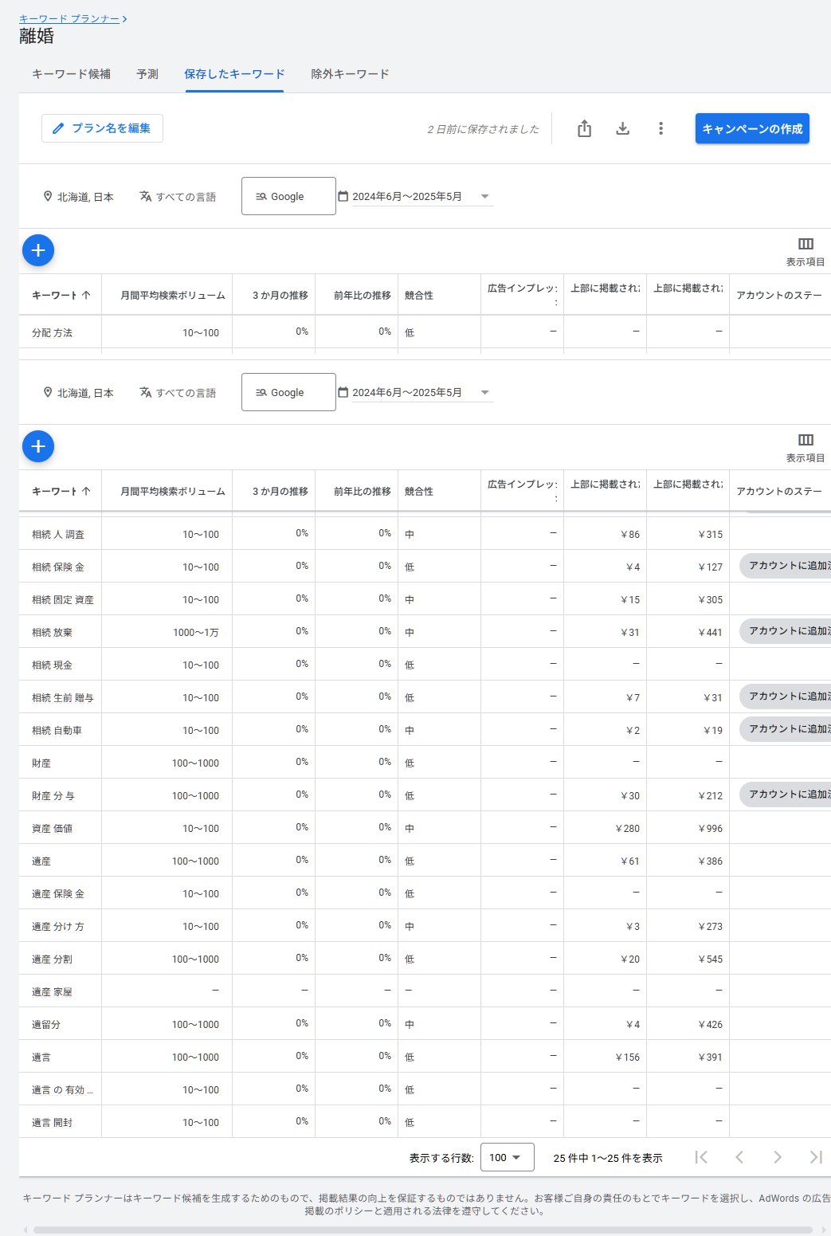Image resolution: width=831 pixels, height=1236 pixels.
Task: Click the キャンペーンの作成 button
Action: click(752, 128)
